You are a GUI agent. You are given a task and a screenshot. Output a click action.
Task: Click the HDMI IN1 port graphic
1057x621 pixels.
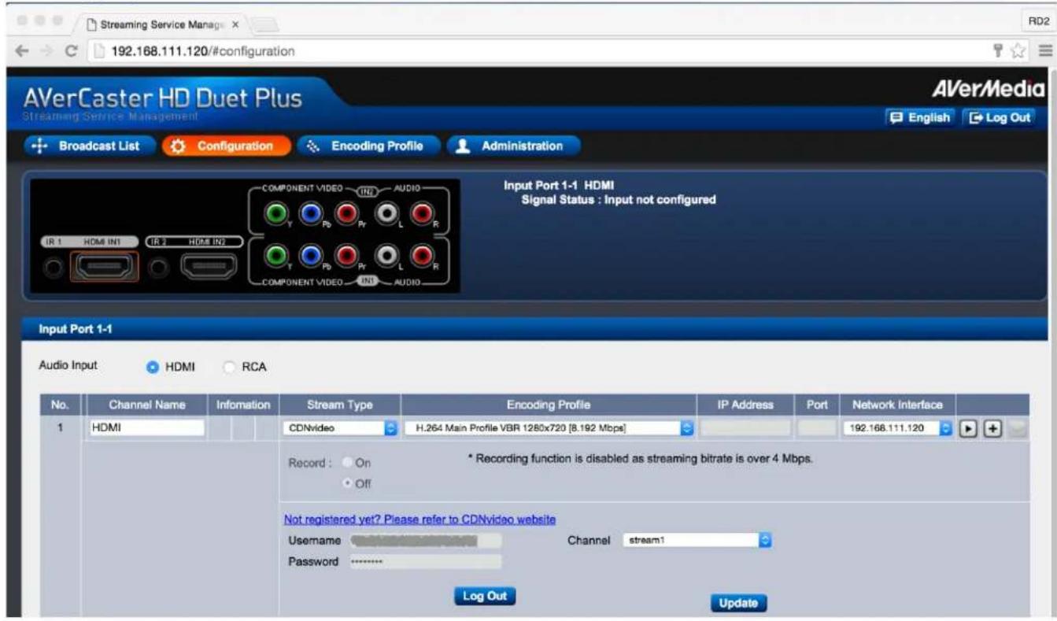click(104, 268)
